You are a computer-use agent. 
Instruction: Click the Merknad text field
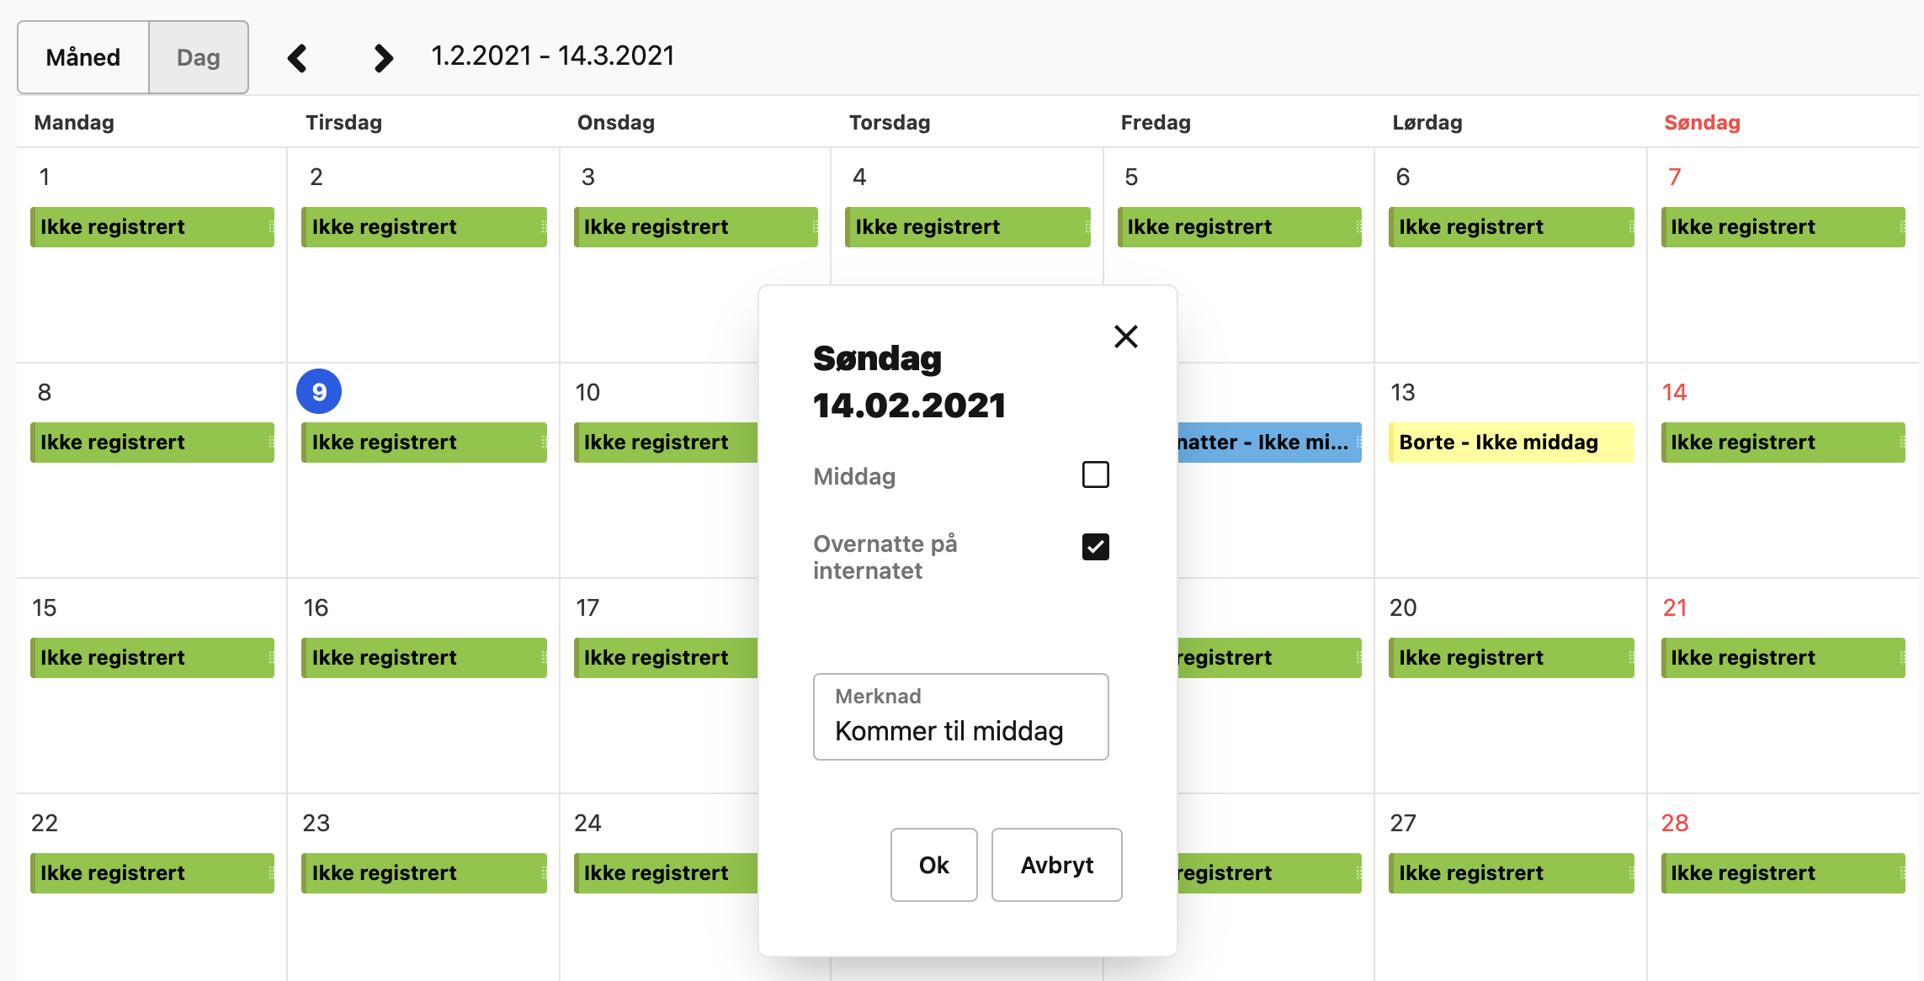(x=960, y=718)
